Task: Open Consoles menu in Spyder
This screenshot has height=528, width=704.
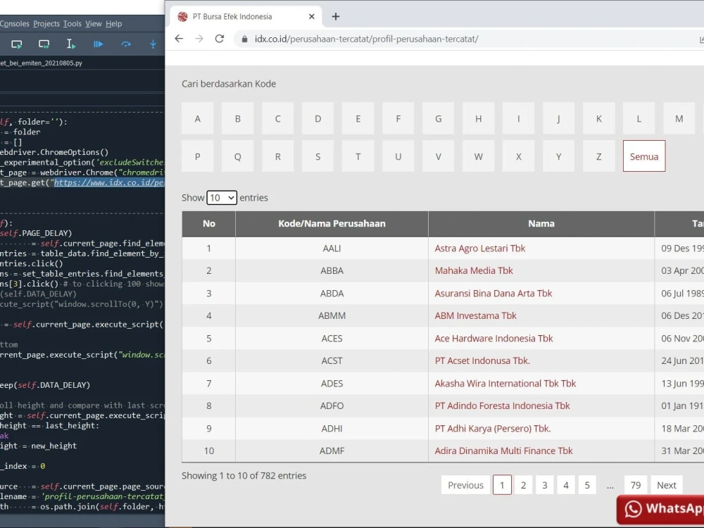Action: (x=14, y=24)
